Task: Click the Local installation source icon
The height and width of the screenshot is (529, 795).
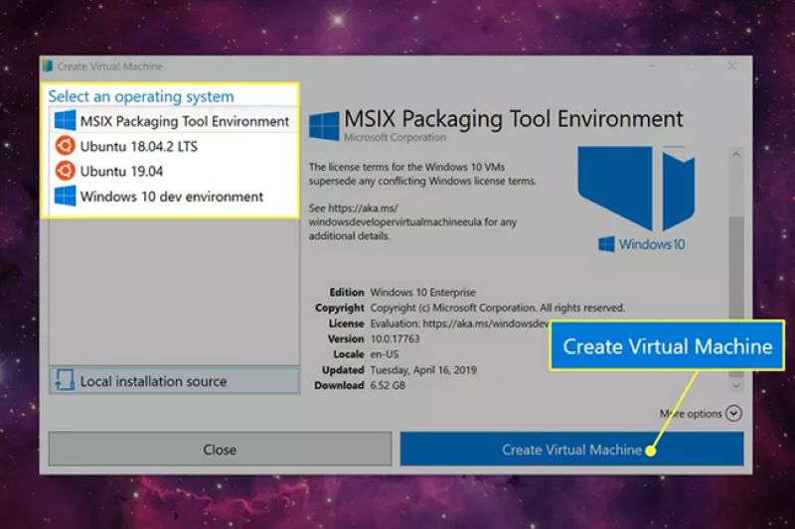Action: coord(65,380)
